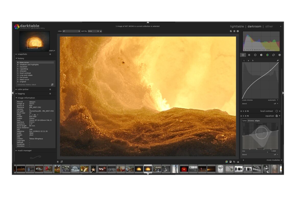Screen dimensions: 295x197
Task: Switch to the chroma tab in equalizer
Action: [251, 121]
